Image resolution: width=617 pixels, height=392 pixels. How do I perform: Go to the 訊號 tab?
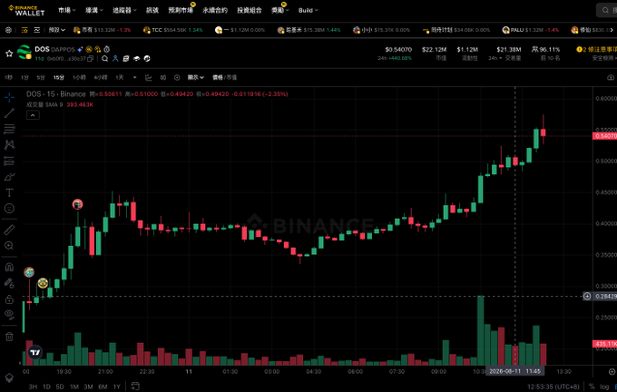[x=152, y=10]
